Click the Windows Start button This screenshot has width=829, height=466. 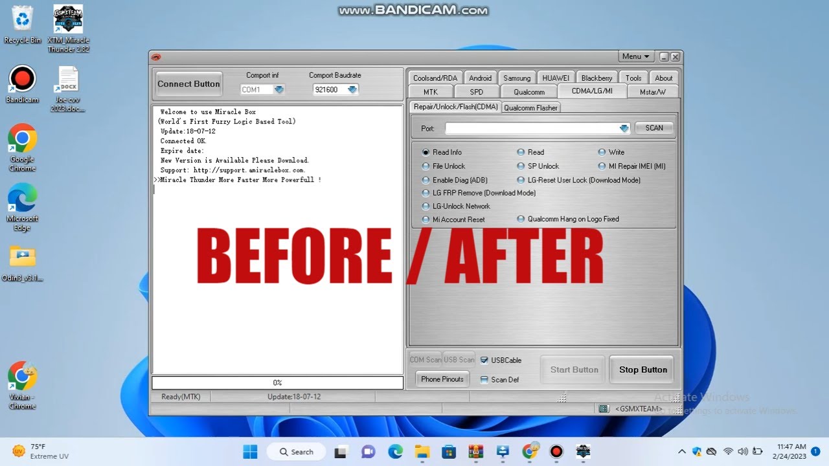point(250,452)
